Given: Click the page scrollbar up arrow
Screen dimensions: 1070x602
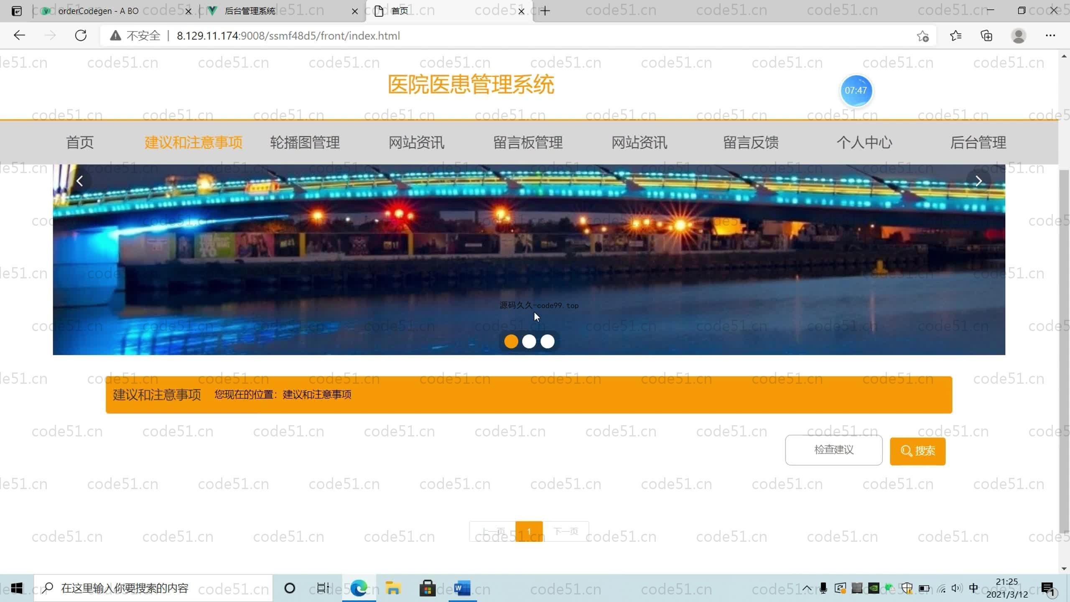Looking at the screenshot, I should coord(1064,56).
